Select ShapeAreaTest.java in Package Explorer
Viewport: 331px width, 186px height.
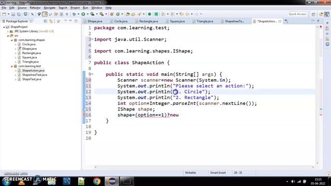[x=35, y=75]
